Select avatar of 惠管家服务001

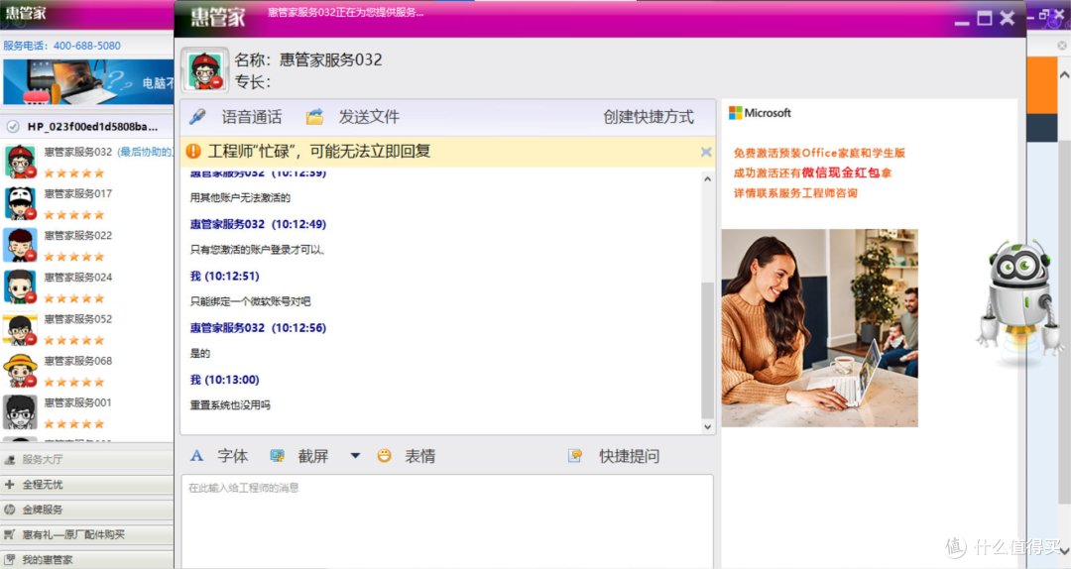20,412
